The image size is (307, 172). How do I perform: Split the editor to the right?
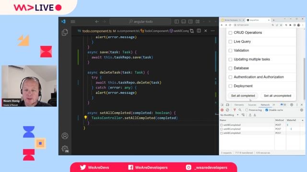click(199, 31)
